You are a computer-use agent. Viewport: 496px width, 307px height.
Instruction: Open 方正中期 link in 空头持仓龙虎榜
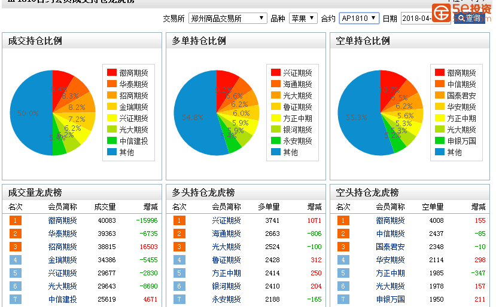point(390,273)
